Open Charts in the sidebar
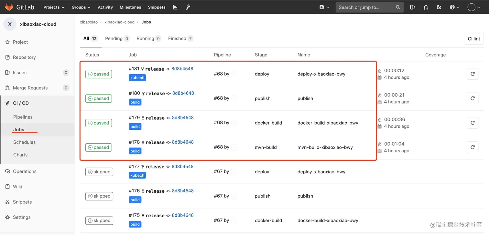The width and height of the screenshot is (489, 235). [20, 155]
